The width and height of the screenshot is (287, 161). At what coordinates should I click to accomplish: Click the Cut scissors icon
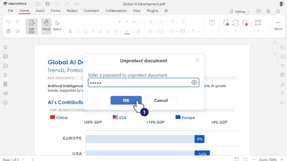[18, 22]
